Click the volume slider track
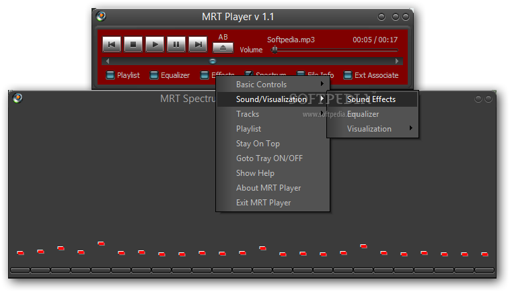This screenshot has width=510, height=292. [x=335, y=50]
